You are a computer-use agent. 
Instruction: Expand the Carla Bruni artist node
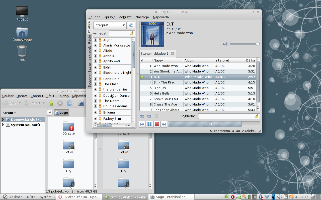click(x=96, y=79)
